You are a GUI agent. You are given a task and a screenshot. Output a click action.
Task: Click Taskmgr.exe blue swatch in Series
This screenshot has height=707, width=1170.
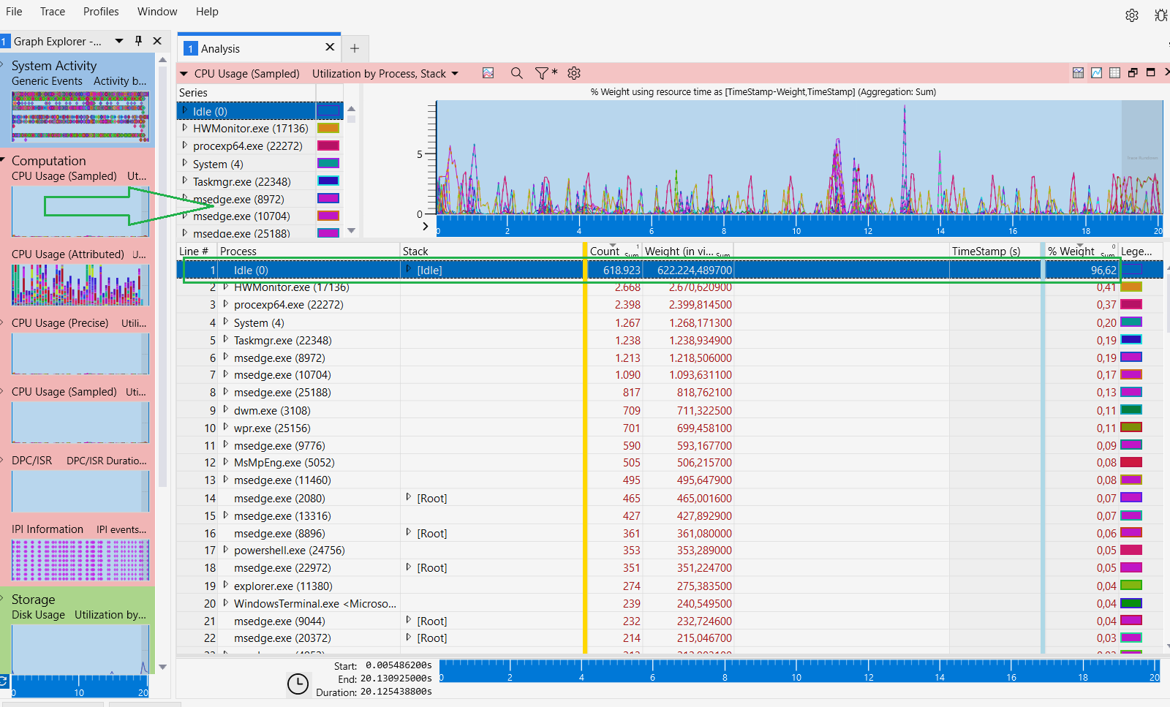pos(328,181)
